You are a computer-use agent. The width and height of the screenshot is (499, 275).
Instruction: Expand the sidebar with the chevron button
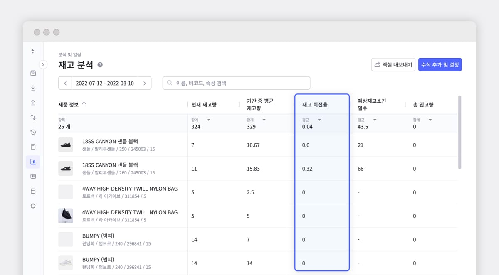click(43, 64)
